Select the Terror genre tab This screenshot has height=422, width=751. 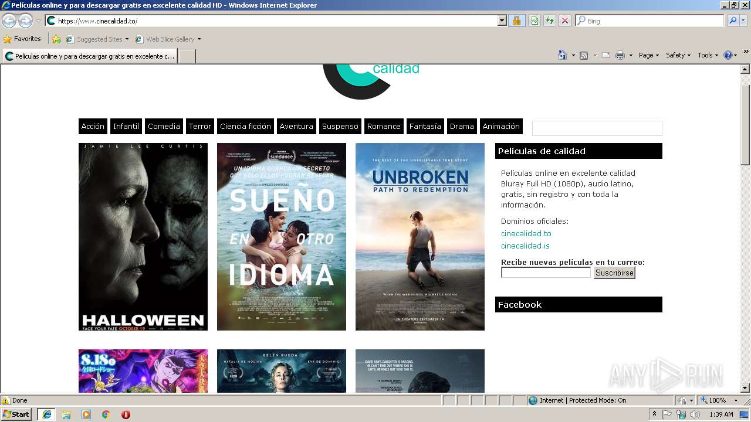tap(199, 126)
